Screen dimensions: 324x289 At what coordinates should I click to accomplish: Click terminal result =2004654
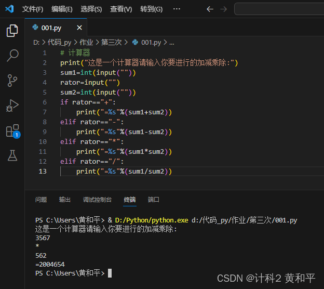pos(50,265)
